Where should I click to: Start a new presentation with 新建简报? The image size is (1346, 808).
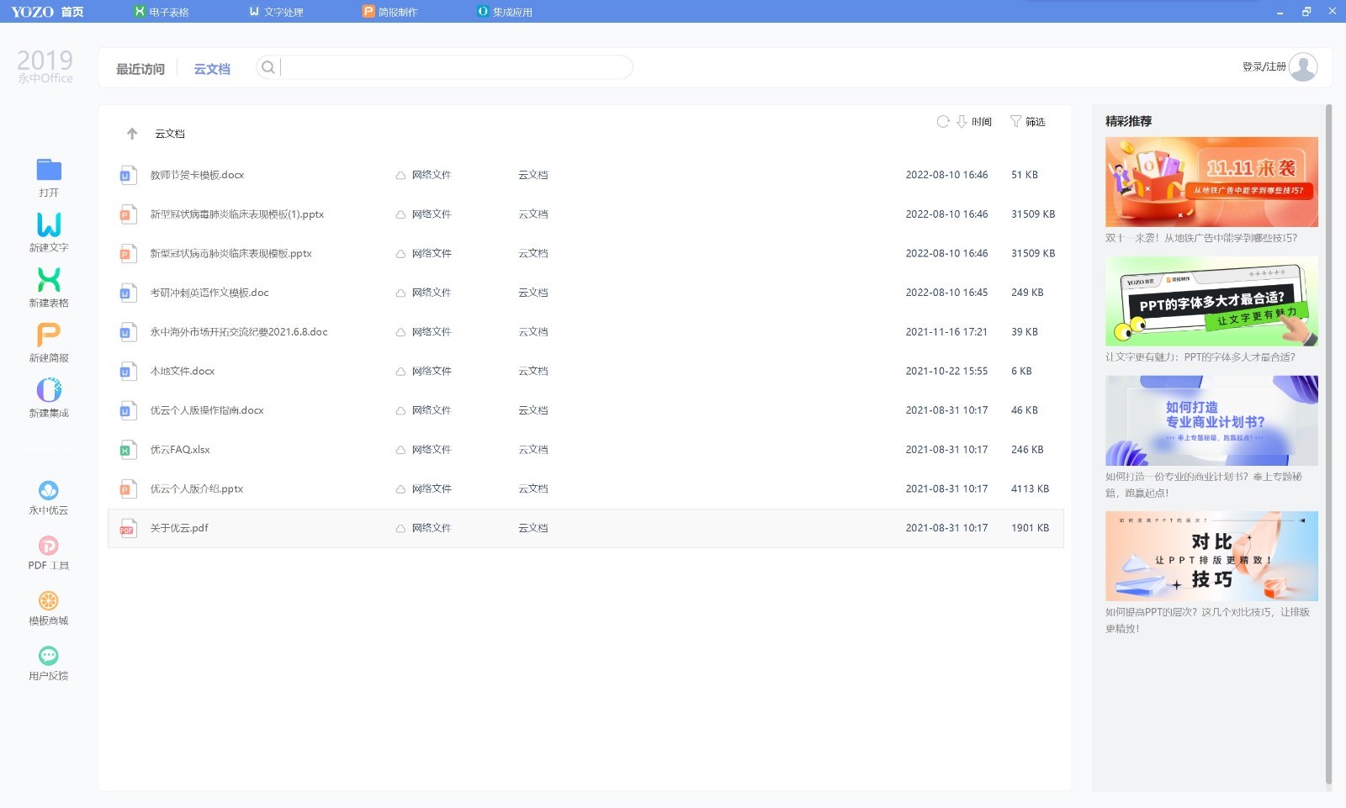point(49,335)
